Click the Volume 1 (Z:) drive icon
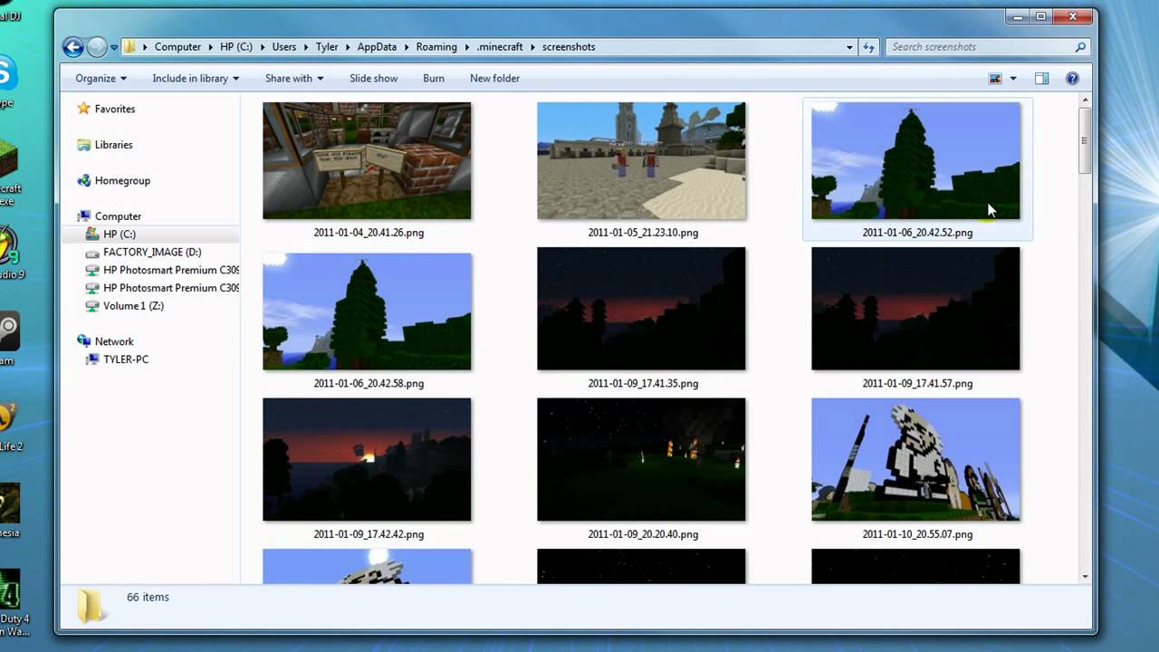Screen dimensions: 1159x652 (x=92, y=306)
